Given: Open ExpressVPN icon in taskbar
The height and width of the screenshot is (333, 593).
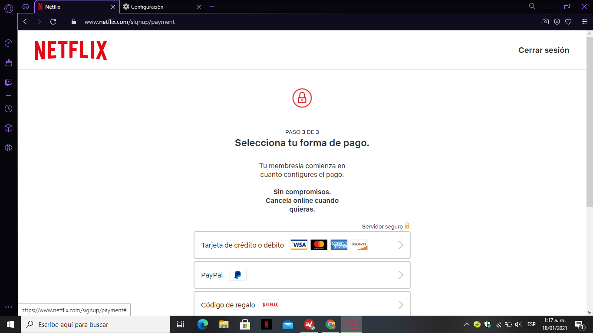Looking at the screenshot, I should click(x=309, y=324).
